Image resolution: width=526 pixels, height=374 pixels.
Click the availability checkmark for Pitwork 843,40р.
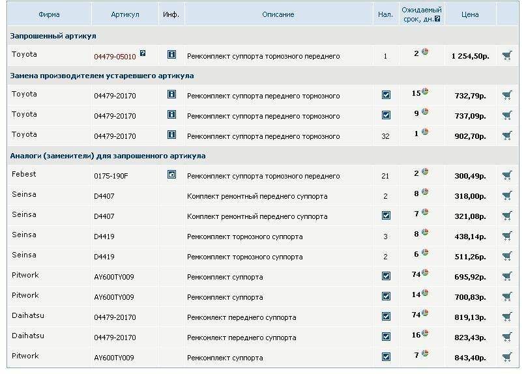point(386,357)
